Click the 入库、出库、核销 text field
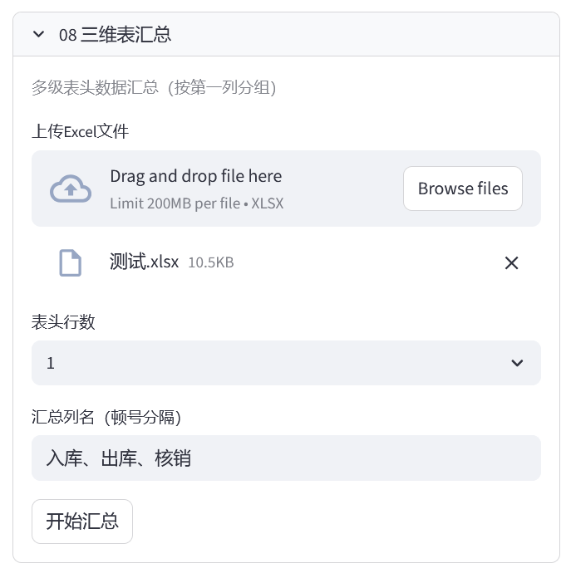The width and height of the screenshot is (566, 573). tap(286, 458)
